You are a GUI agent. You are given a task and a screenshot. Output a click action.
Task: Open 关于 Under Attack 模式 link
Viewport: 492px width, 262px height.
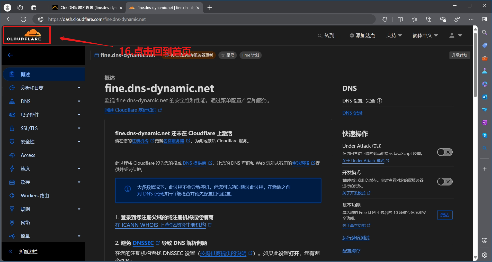pos(363,161)
